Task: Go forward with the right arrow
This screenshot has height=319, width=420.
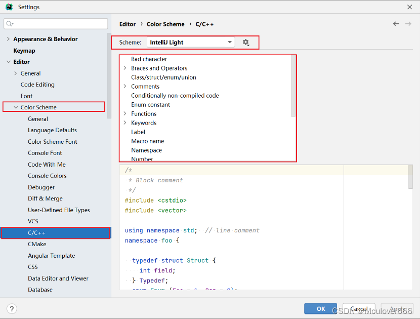Action: click(x=408, y=24)
